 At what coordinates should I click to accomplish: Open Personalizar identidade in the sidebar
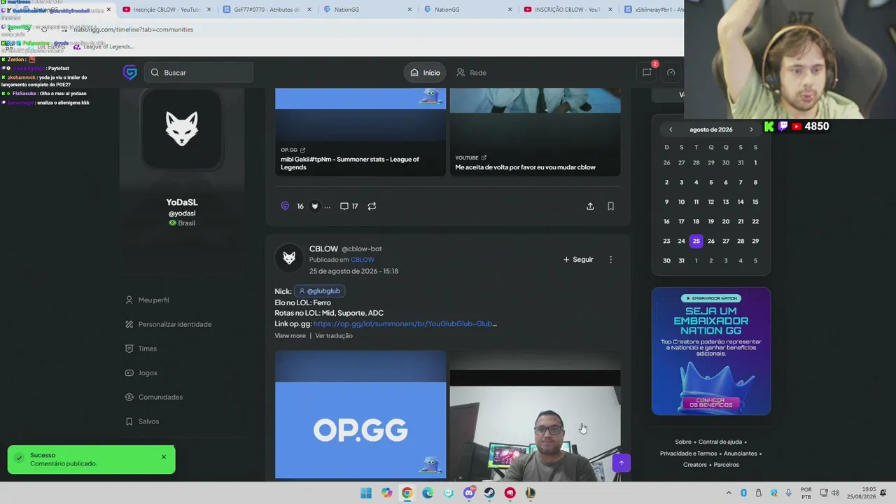pyautogui.click(x=168, y=324)
